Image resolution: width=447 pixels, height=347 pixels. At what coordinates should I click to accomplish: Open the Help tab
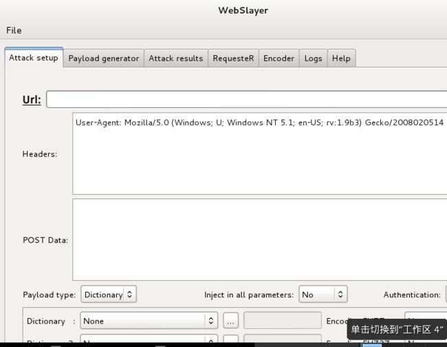pos(341,59)
